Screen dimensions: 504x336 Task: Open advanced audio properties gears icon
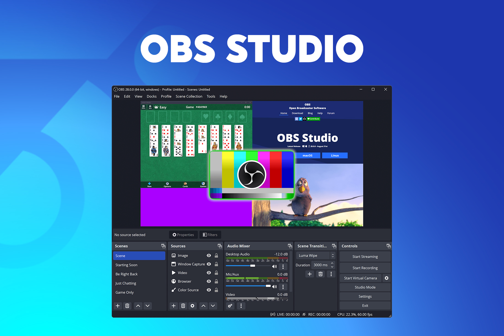(x=230, y=306)
